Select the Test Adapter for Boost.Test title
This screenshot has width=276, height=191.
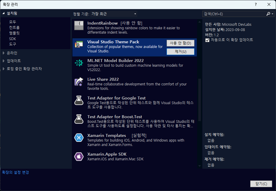tap(115, 117)
